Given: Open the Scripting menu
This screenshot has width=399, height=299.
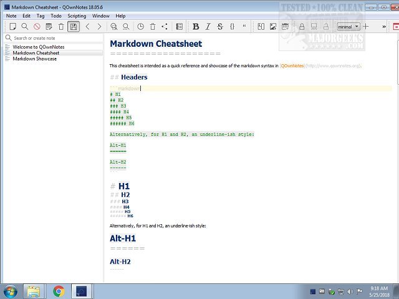Looking at the screenshot, I should (x=77, y=16).
